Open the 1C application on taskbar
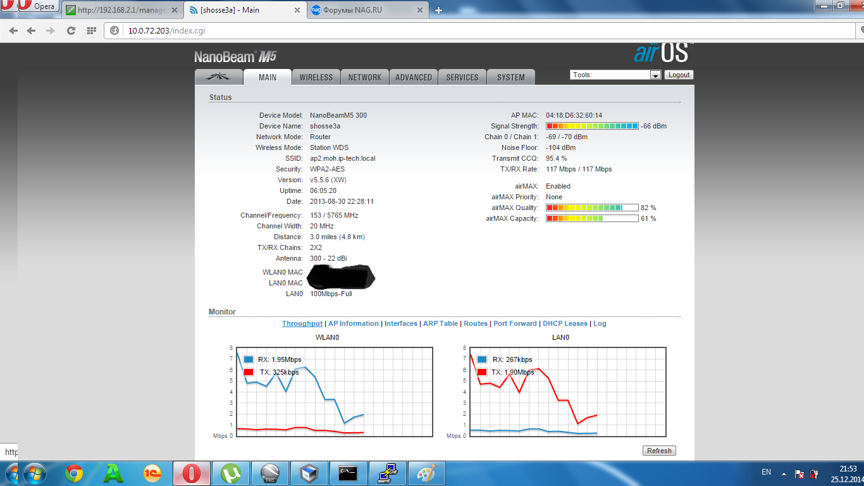The width and height of the screenshot is (864, 486). (x=152, y=473)
